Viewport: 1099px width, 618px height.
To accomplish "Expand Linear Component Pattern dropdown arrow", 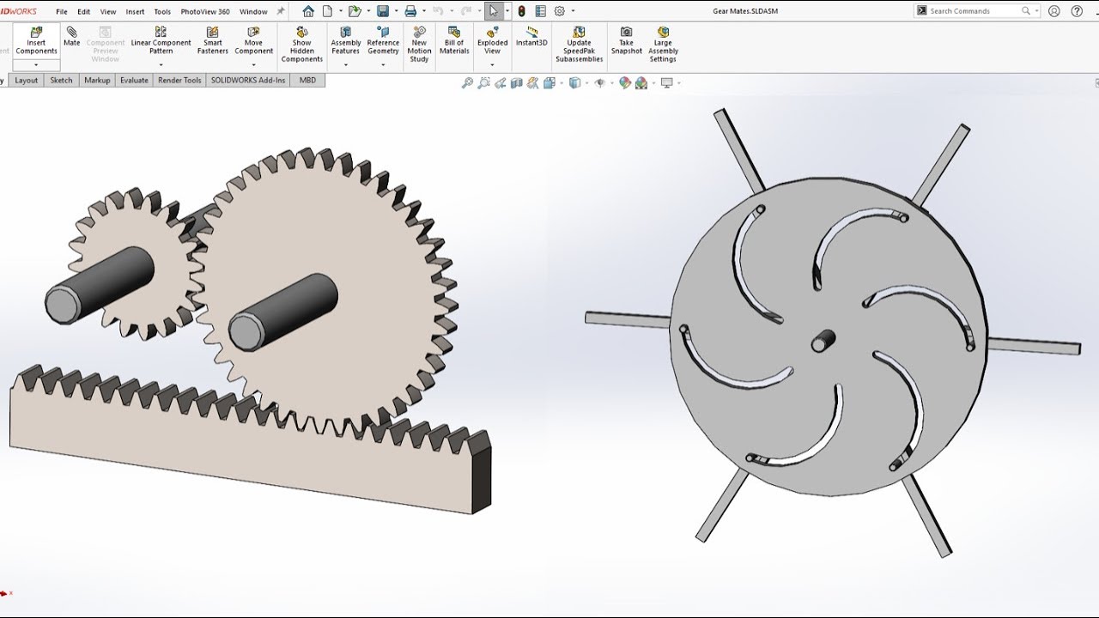I will [x=161, y=64].
